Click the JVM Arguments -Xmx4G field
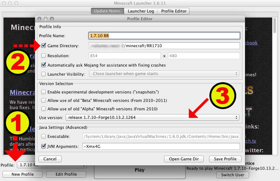 coord(161,146)
